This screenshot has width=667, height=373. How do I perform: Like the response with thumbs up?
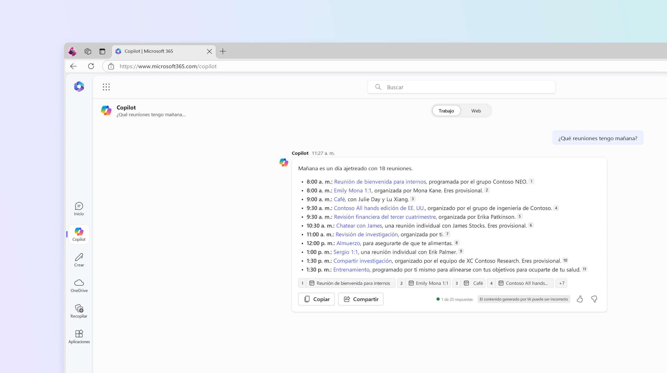(x=579, y=299)
